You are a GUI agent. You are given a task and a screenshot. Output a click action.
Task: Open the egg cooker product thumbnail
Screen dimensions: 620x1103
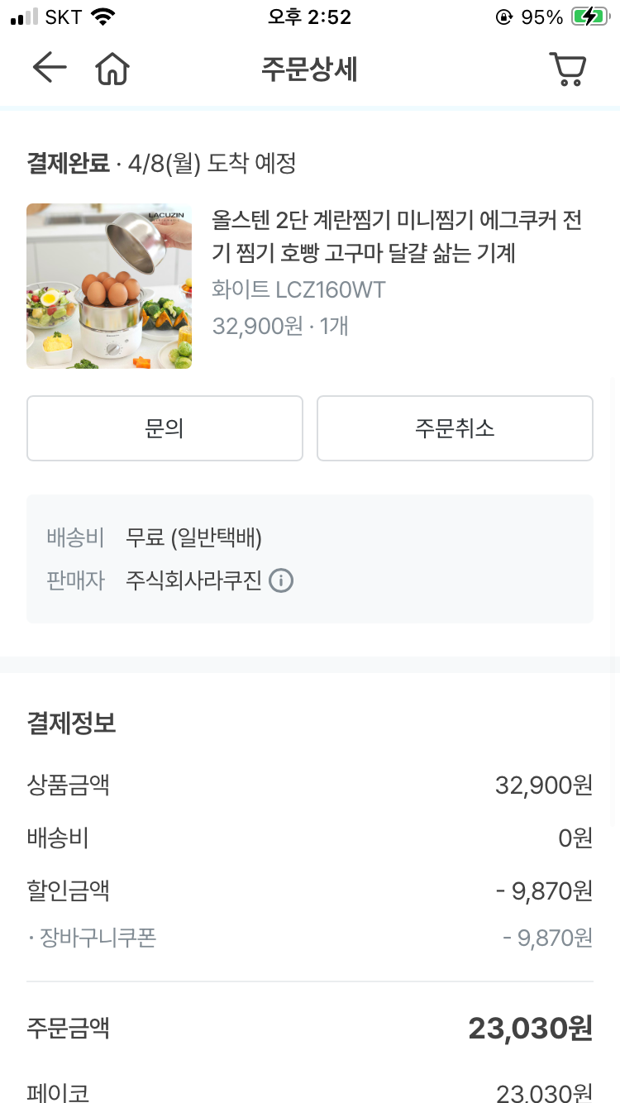pos(109,286)
